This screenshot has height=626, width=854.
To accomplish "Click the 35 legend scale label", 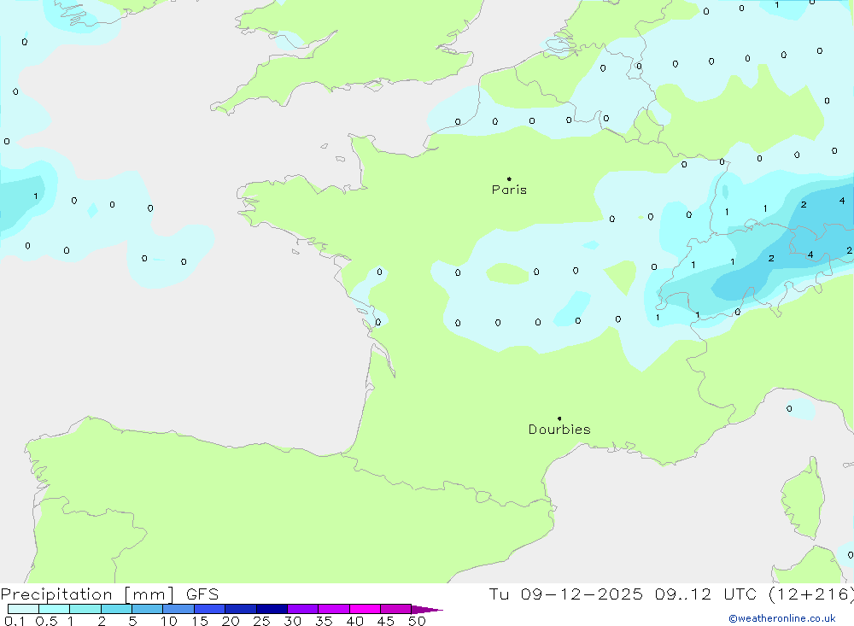I will click(x=324, y=621).
